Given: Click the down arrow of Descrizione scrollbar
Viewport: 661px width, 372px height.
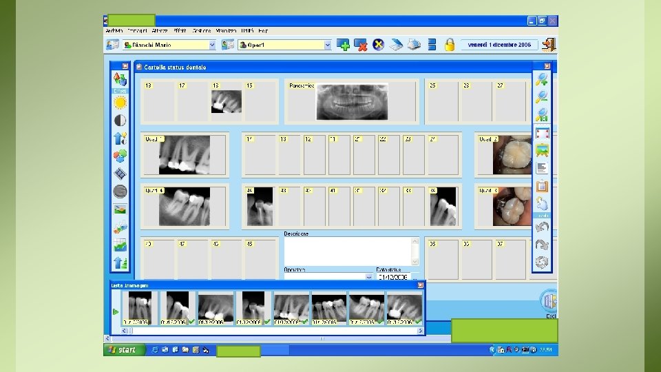Looking at the screenshot, I should (415, 262).
